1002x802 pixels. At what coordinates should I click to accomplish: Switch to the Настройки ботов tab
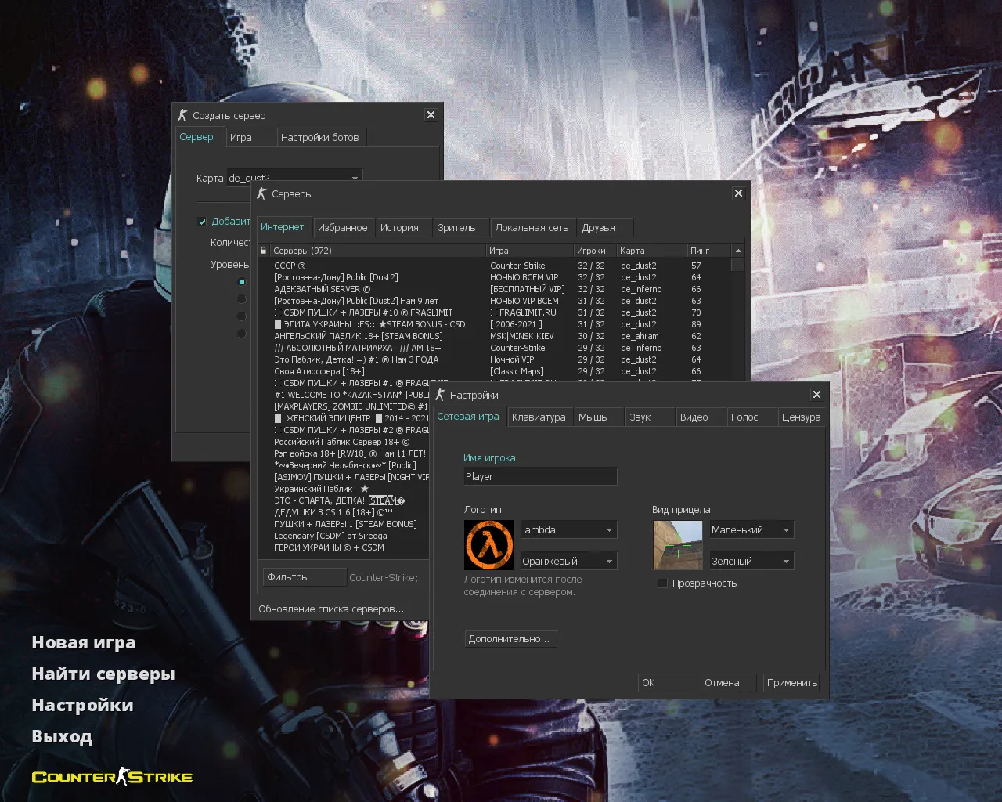click(321, 136)
